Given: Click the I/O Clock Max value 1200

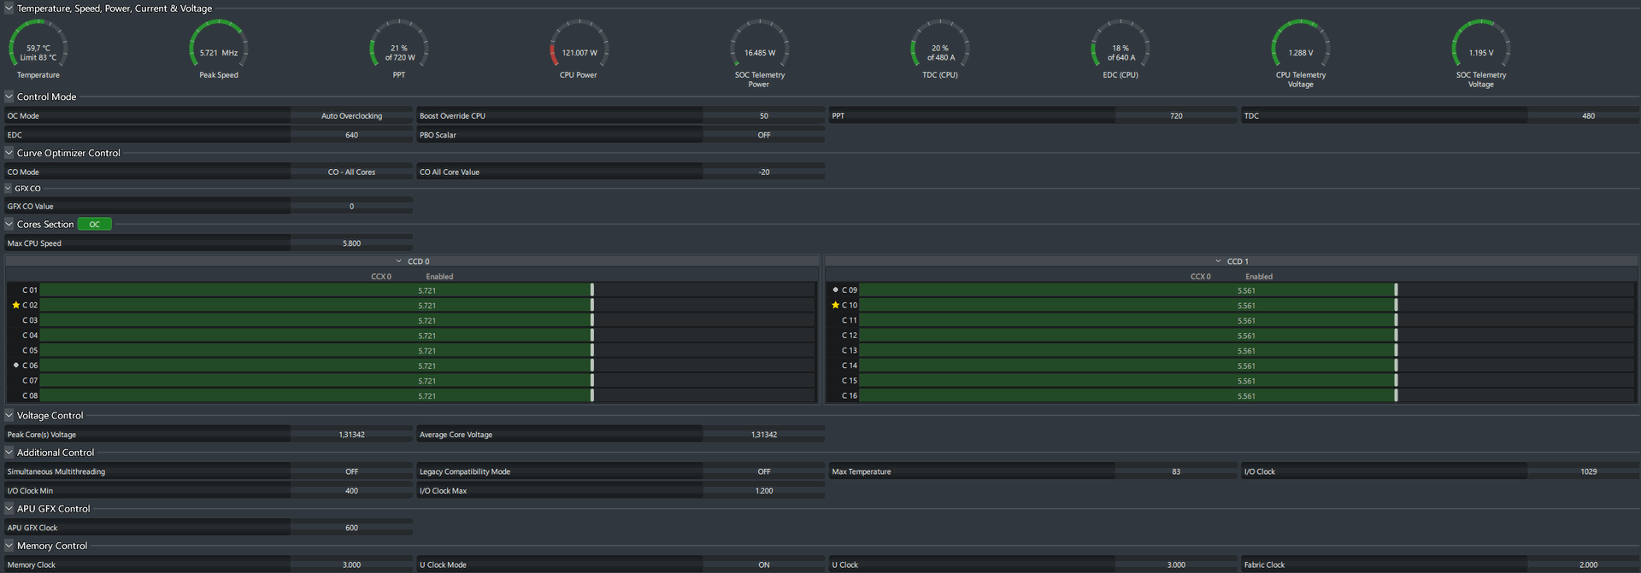Looking at the screenshot, I should [764, 491].
